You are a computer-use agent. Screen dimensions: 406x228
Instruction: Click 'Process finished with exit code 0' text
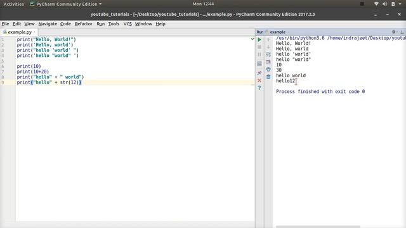click(x=320, y=91)
